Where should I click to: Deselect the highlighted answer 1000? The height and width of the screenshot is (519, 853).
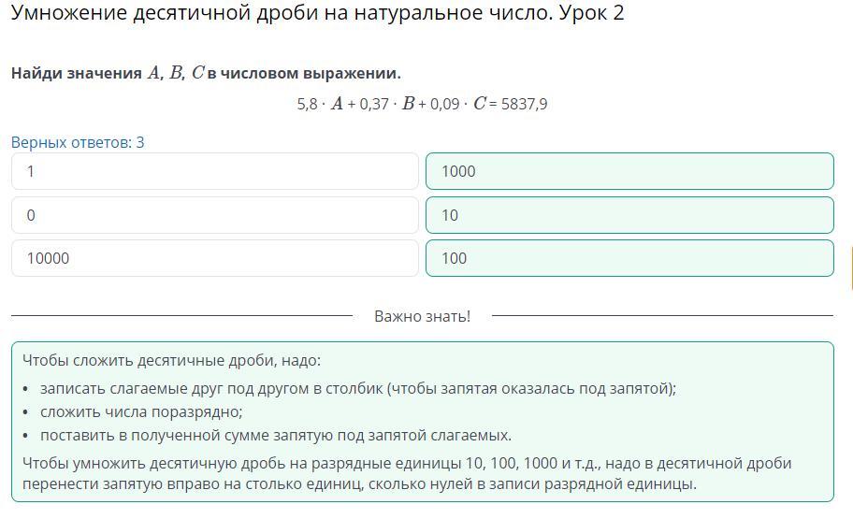point(629,171)
